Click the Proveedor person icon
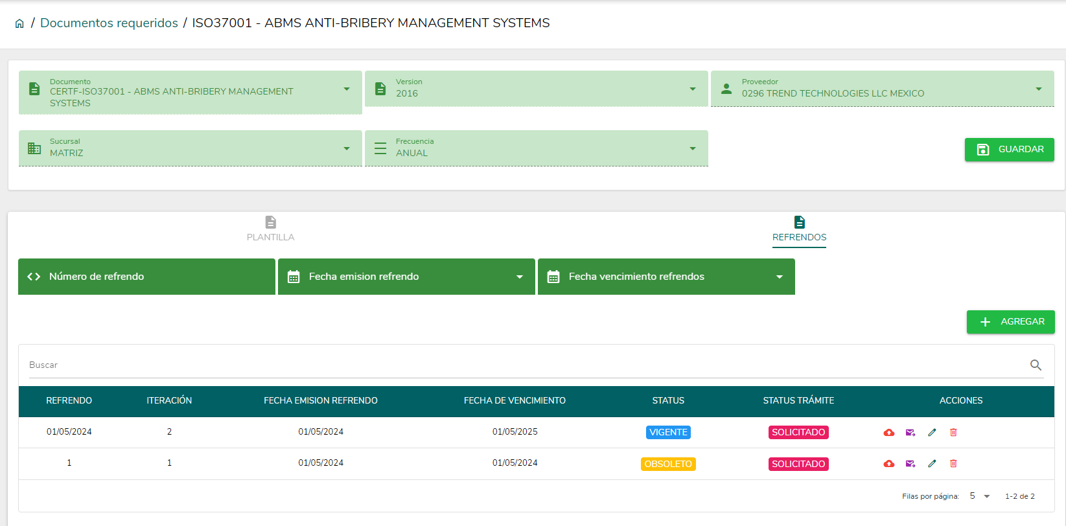1066x526 pixels. (726, 89)
